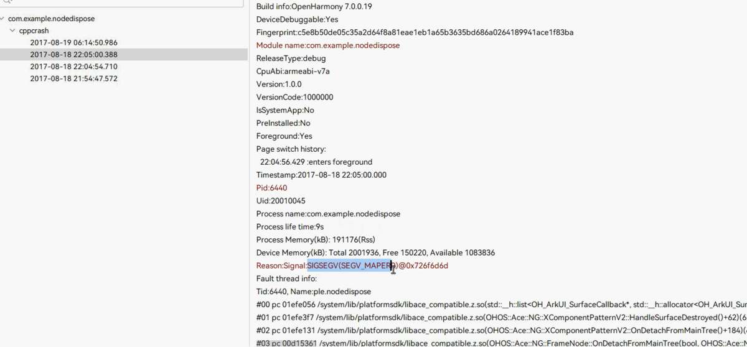Viewport: 747px width, 347px height.
Task: Focus the fault log search field
Action: click(125, 2)
